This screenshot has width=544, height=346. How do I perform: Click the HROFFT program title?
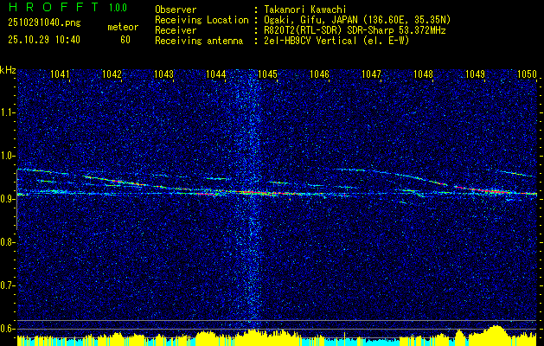tap(53, 7)
